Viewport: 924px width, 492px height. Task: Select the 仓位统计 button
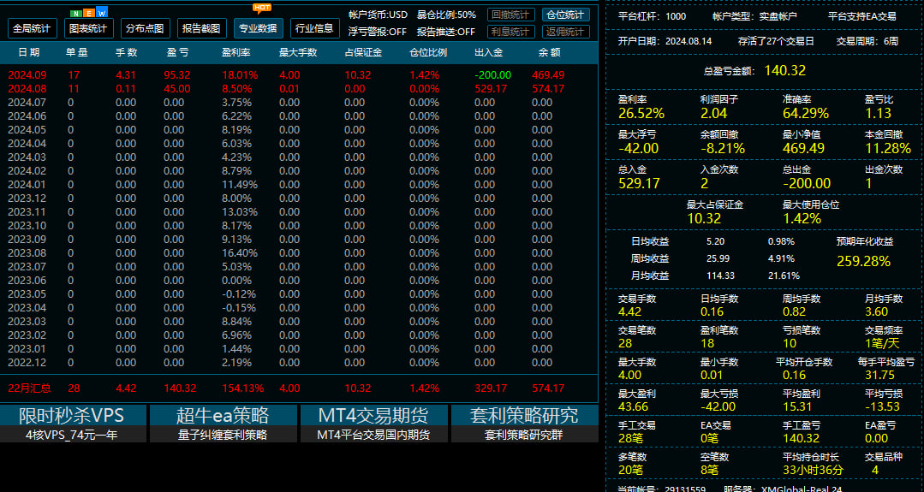coord(566,15)
